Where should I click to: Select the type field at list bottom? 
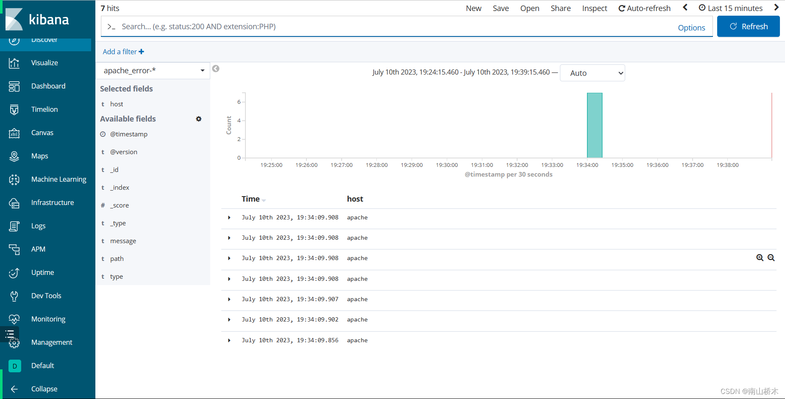[117, 277]
